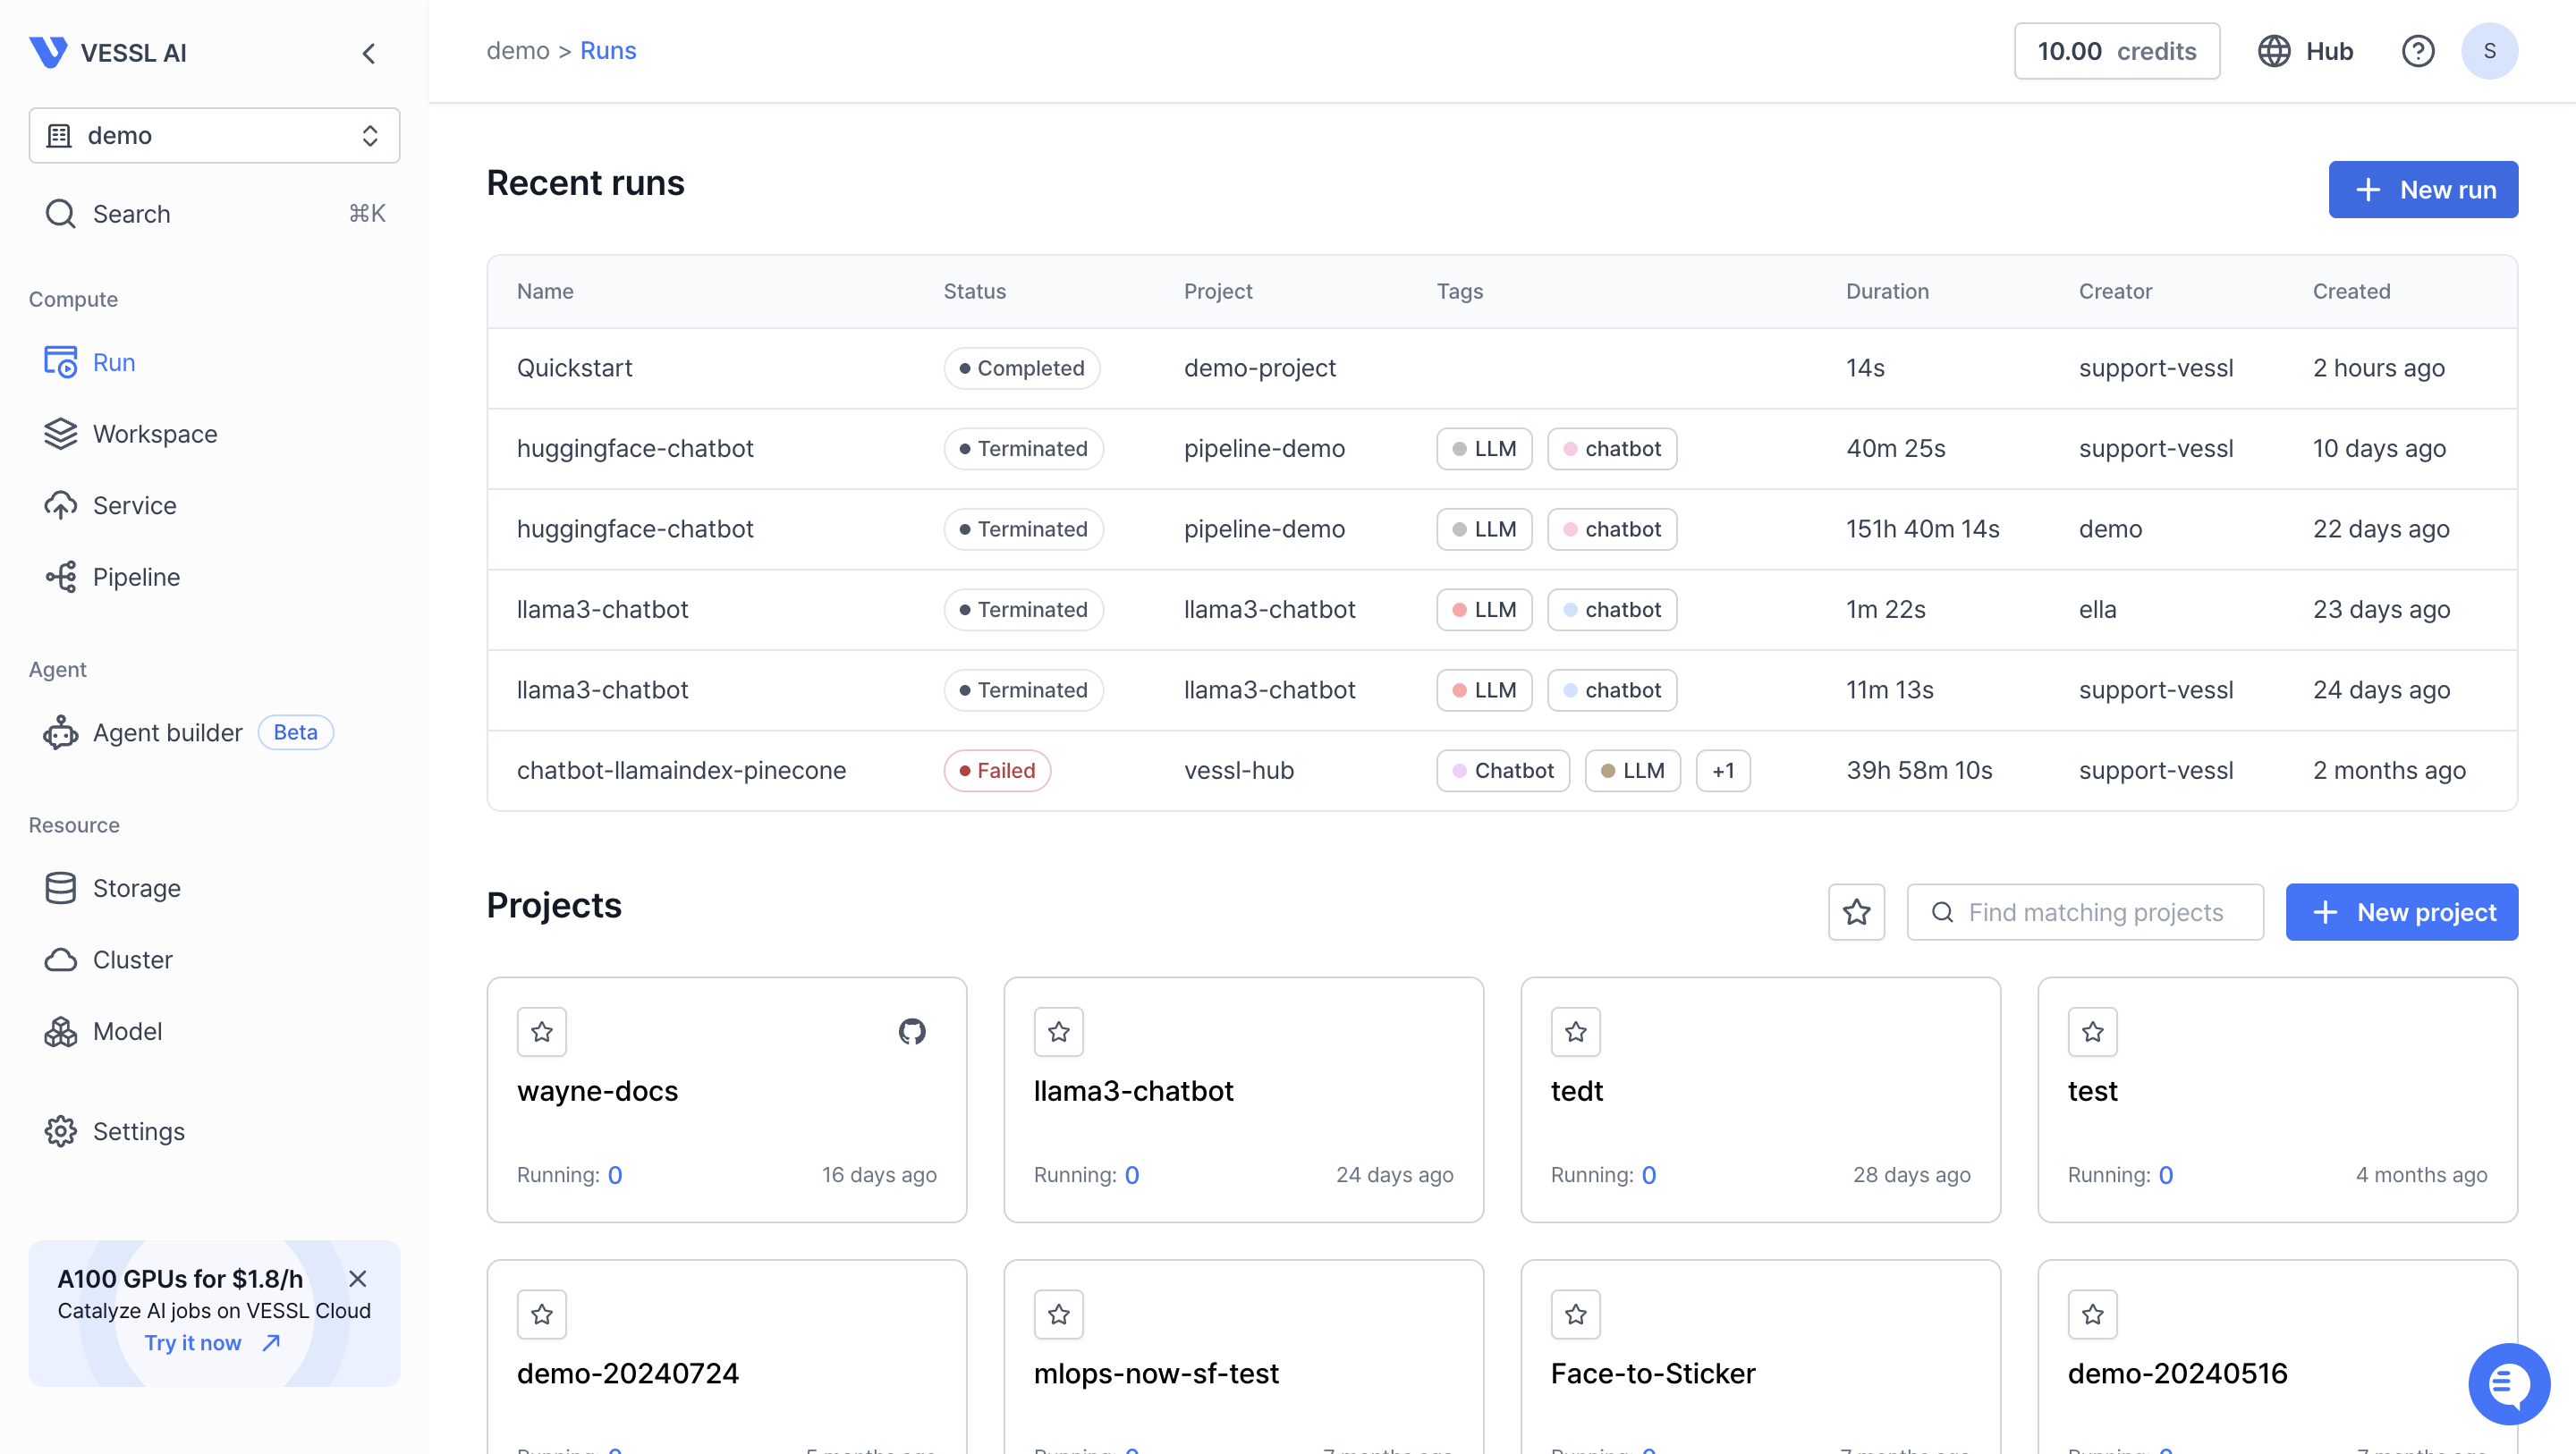Click the chatbot tag in the 22 days ago row

pos(1611,529)
